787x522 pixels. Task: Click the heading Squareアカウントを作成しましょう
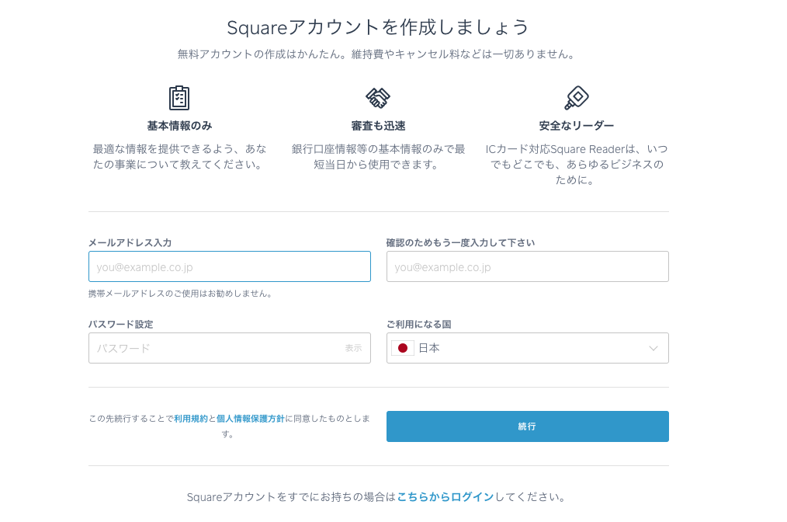click(x=378, y=27)
